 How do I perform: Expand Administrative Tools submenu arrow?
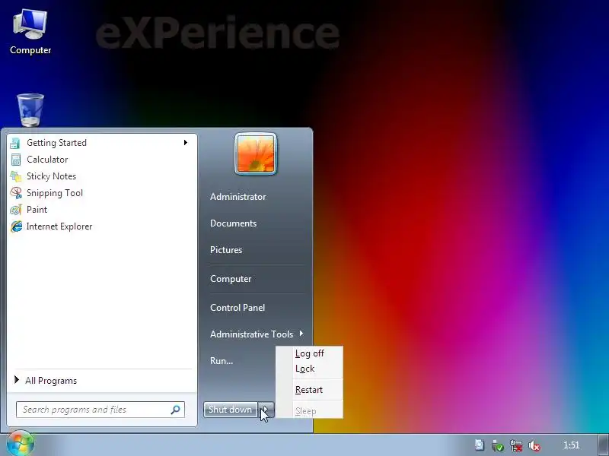(x=301, y=334)
